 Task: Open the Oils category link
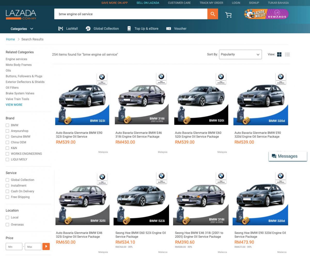[8, 70]
